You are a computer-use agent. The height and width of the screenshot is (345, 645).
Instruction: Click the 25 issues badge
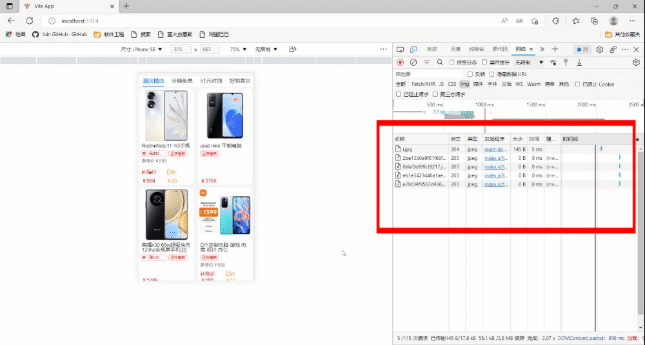pyautogui.click(x=582, y=50)
